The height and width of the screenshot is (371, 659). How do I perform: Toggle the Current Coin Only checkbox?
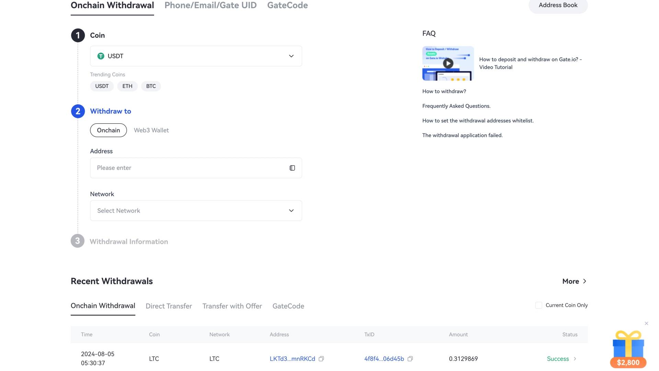(x=538, y=305)
